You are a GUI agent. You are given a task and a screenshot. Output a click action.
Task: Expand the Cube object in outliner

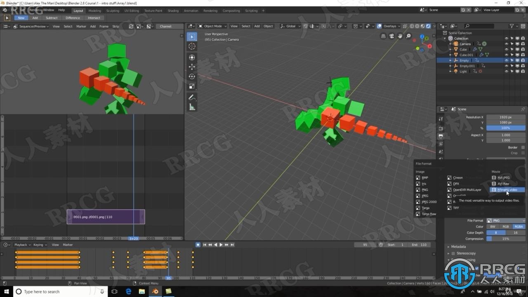click(450, 49)
